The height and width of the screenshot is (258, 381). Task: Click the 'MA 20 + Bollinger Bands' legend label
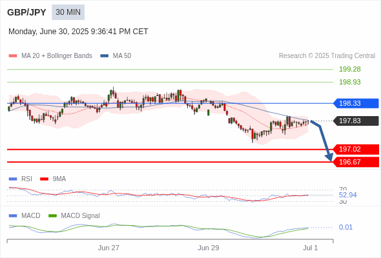57,56
